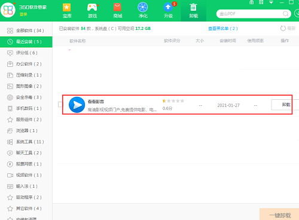Open 查看黑名单 (2) link
The width and height of the screenshot is (299, 220).
tap(223, 29)
